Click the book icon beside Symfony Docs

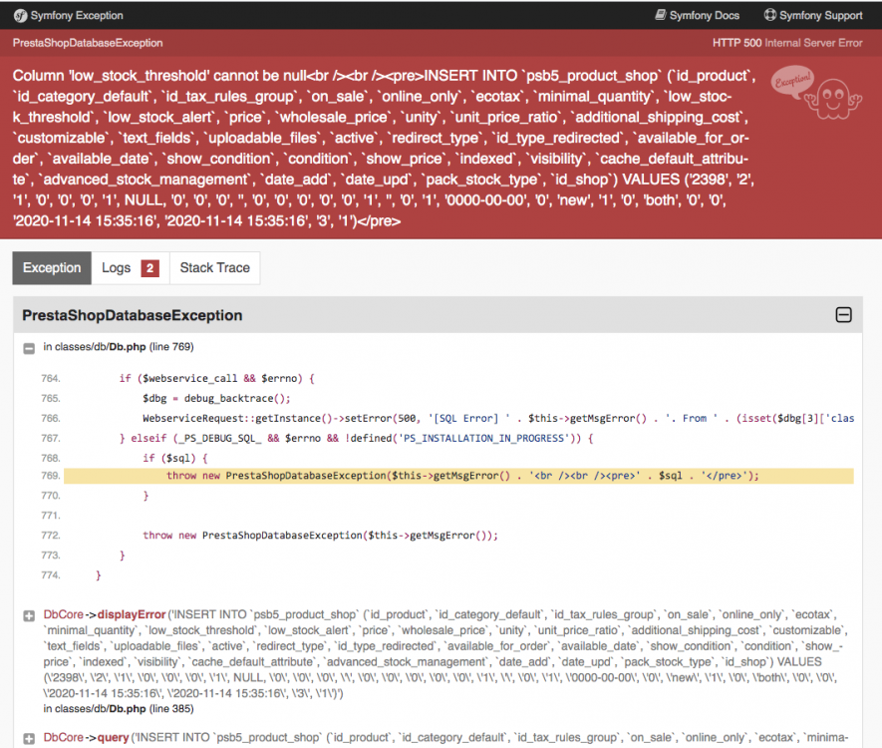click(x=659, y=15)
